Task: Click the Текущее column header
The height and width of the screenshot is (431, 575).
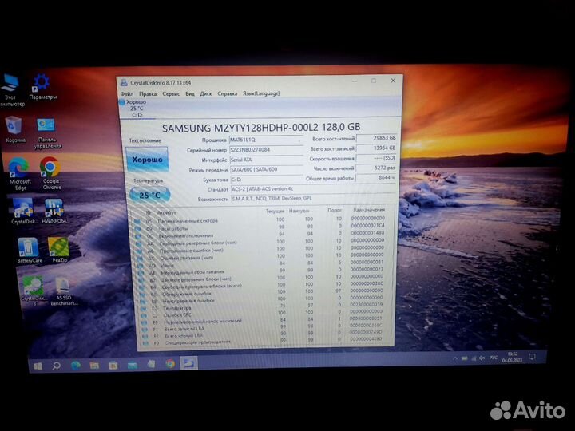Action: [x=275, y=211]
